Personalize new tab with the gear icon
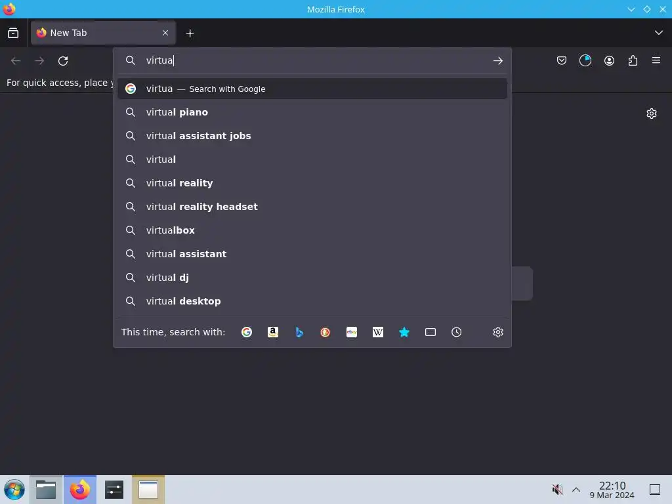Screen dimensions: 672x504 652,114
